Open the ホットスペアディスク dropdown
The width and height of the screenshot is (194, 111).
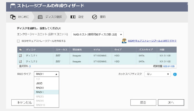[x=157, y=74]
